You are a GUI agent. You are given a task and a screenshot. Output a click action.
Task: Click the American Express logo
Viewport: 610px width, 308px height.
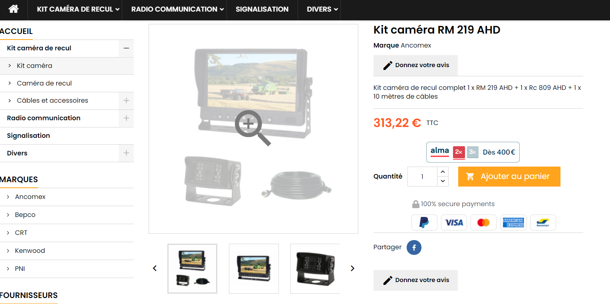tap(513, 223)
